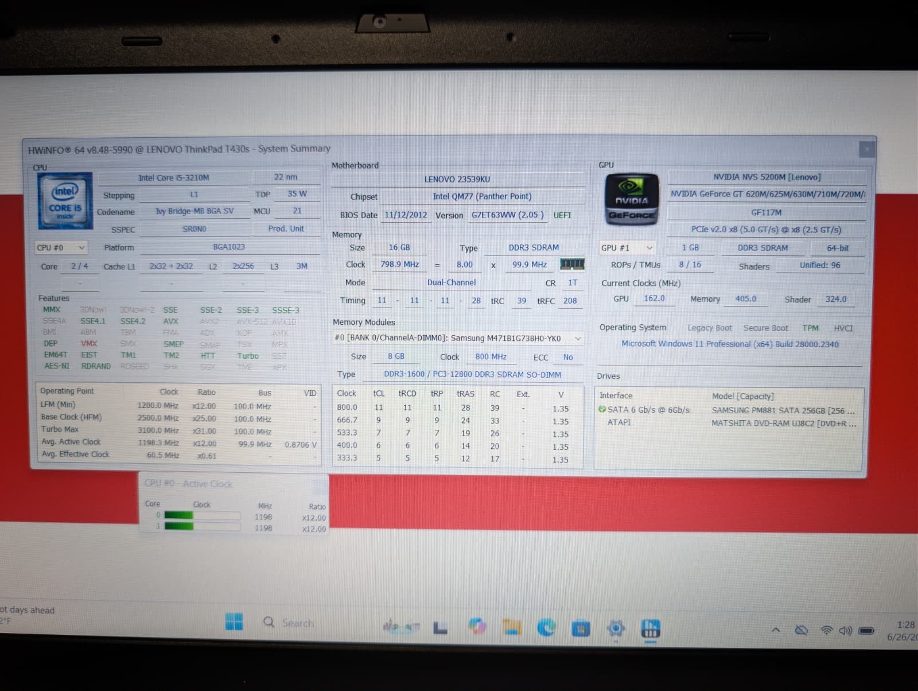Viewport: 918px width, 691px height.
Task: Click the HVCI label
Action: pos(843,328)
